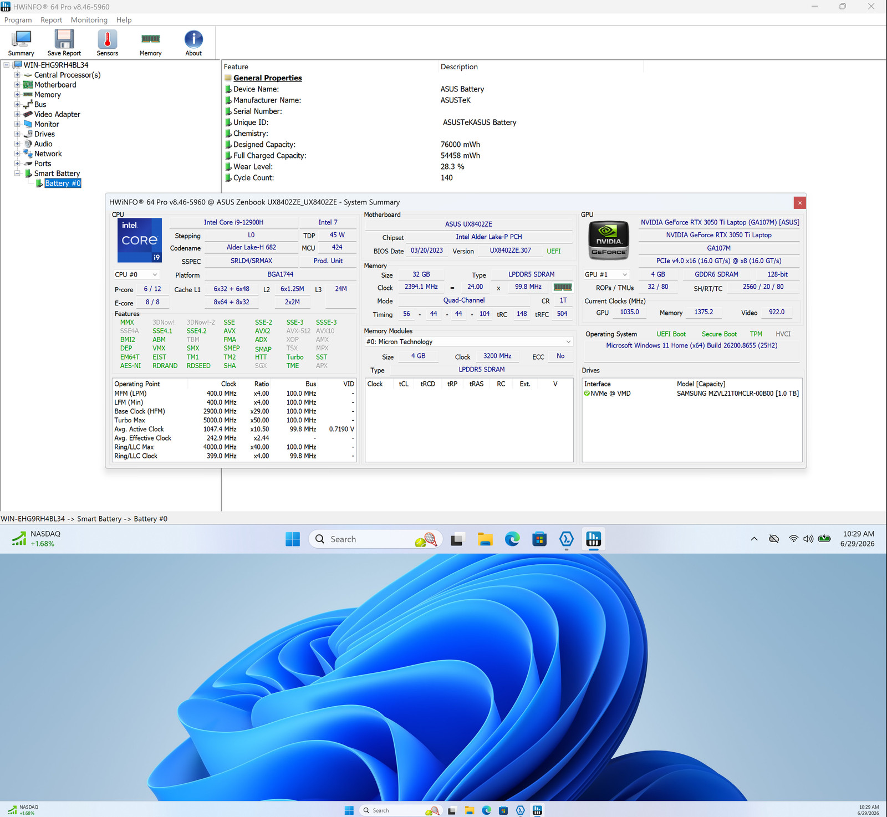Expand the Central Processor(s) tree node

click(x=17, y=75)
